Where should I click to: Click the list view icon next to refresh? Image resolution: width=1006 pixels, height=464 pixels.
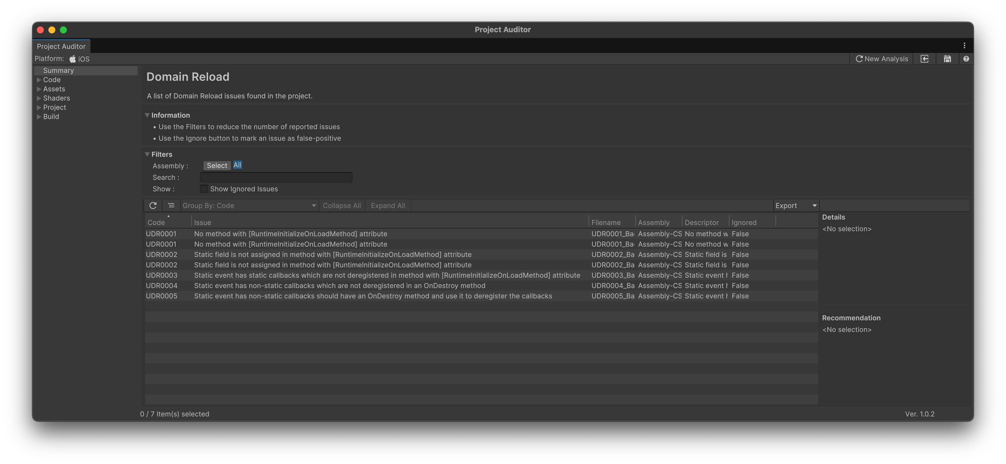coord(171,205)
